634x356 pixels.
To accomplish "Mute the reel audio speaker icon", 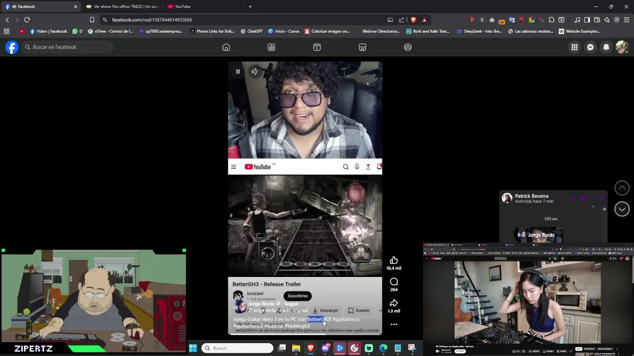I will [254, 72].
